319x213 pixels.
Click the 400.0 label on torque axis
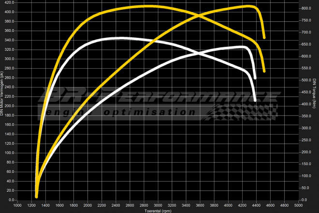[306, 104]
